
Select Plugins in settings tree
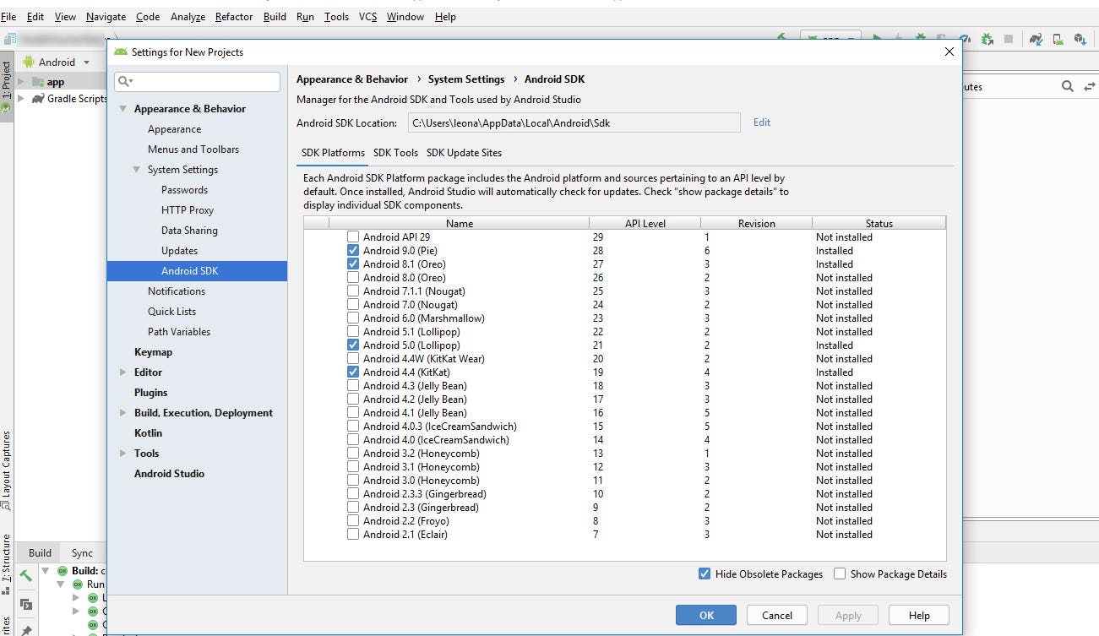click(150, 393)
